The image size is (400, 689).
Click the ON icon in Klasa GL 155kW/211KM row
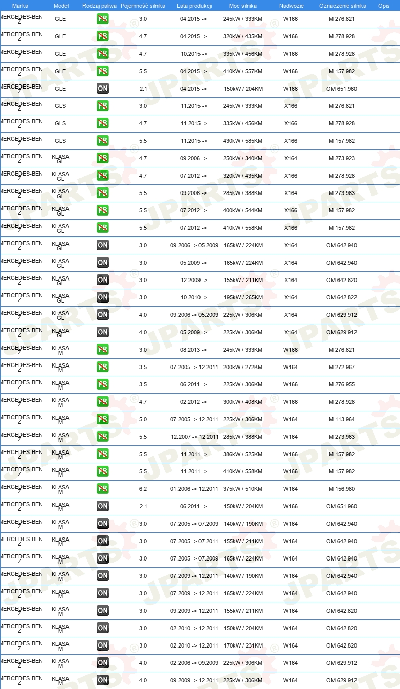103,280
